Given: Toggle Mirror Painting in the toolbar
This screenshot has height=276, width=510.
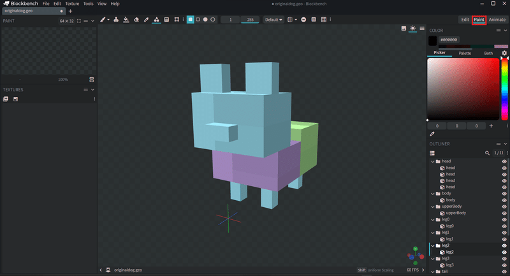Looking at the screenshot, I should pyautogui.click(x=290, y=20).
